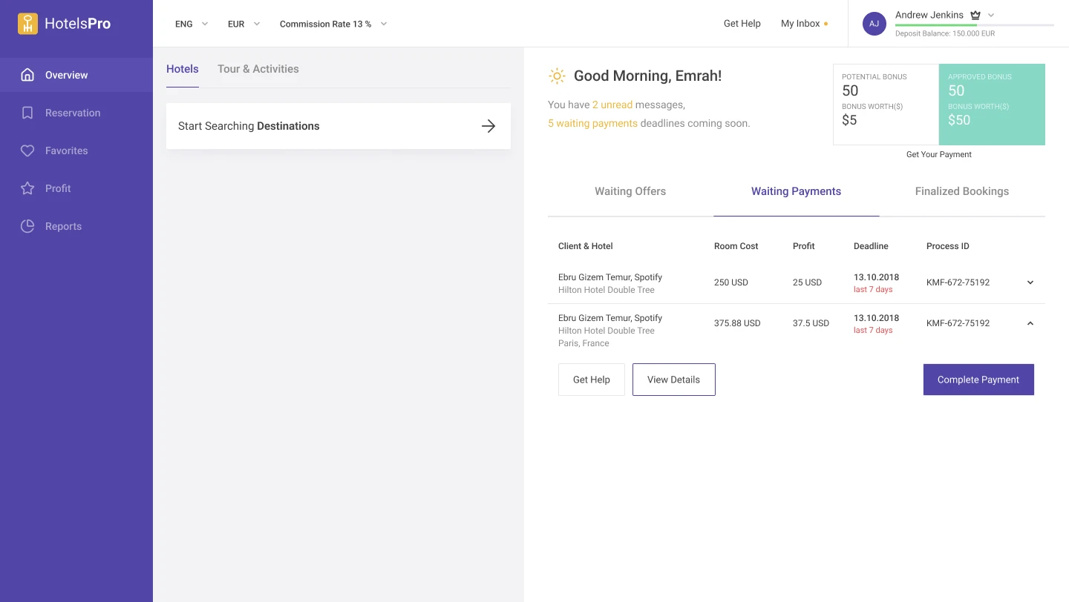Click the Reservation bookmark icon
This screenshot has width=1069, height=602.
tap(27, 113)
